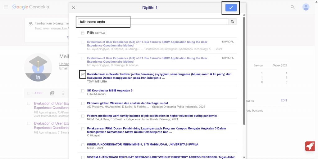The height and width of the screenshot is (159, 318).
Task: Click author text I Dwi Mumpuni
Action: pyautogui.click(x=97, y=94)
